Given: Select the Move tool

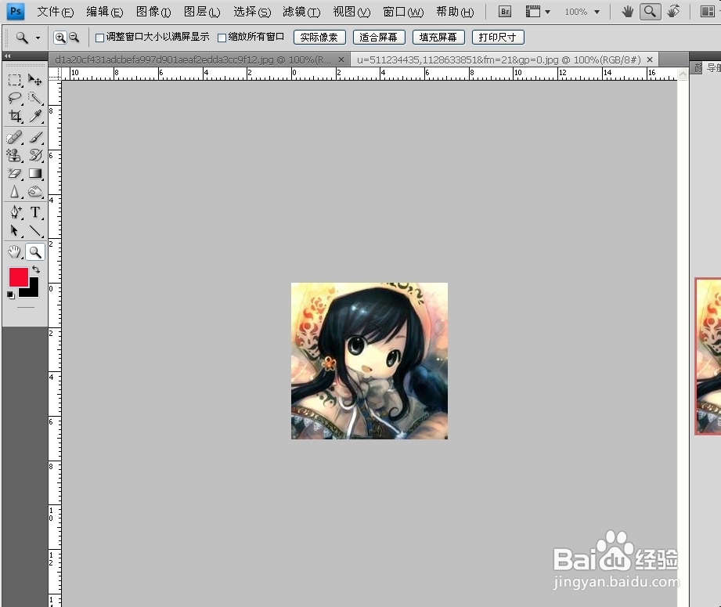Looking at the screenshot, I should click(35, 80).
